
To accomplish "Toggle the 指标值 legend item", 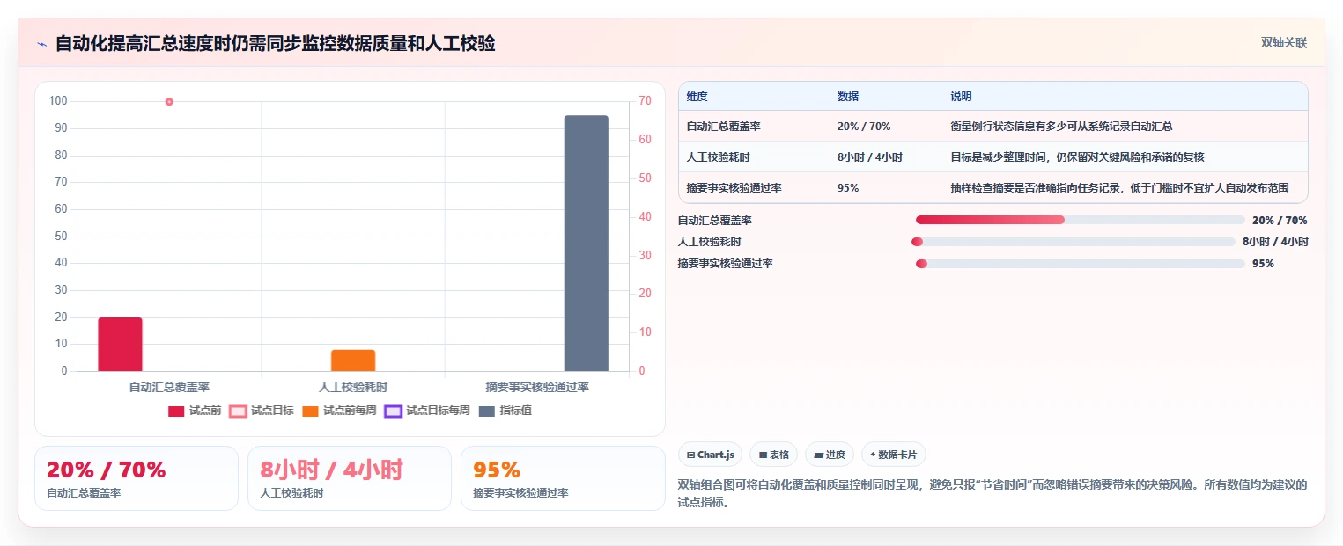I will [505, 411].
